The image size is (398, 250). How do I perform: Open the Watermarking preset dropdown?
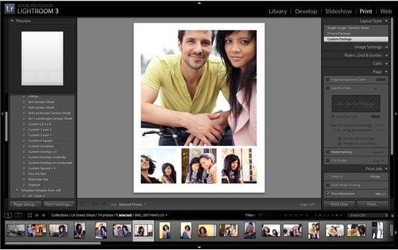point(378,152)
